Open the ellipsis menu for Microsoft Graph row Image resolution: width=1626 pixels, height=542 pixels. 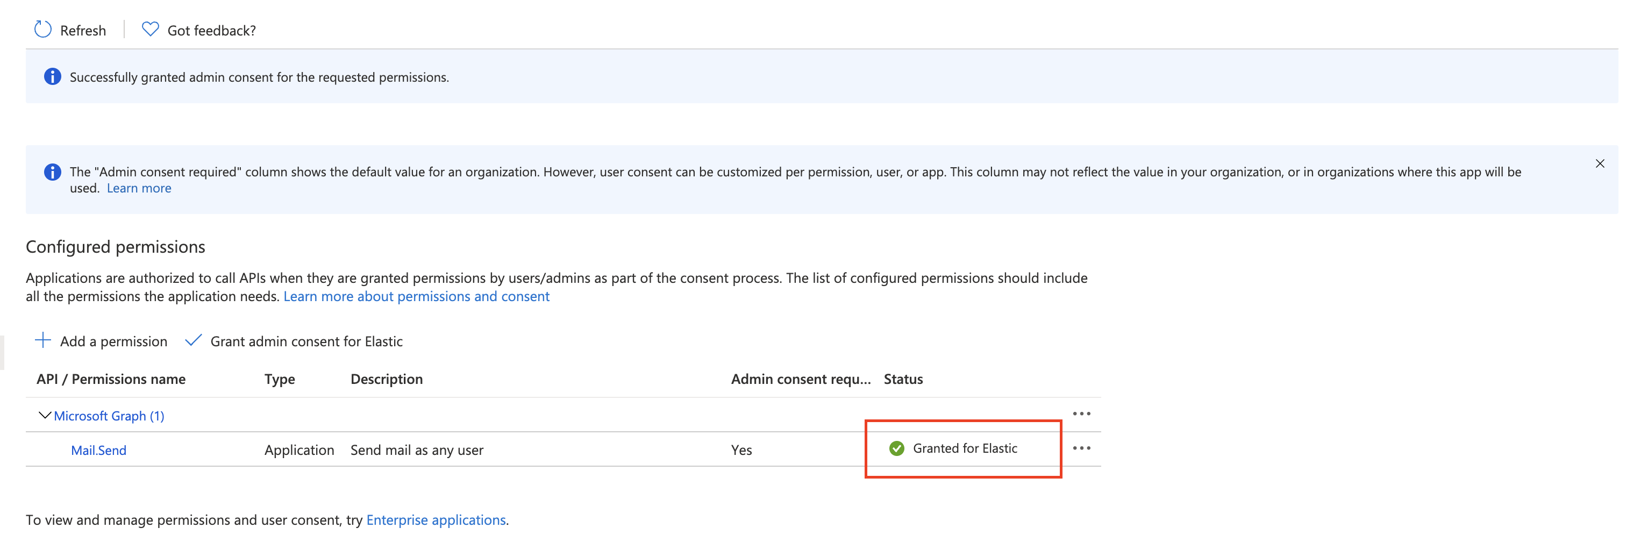[1082, 414]
